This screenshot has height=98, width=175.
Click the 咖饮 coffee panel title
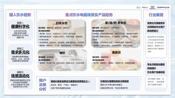click(x=62, y=53)
